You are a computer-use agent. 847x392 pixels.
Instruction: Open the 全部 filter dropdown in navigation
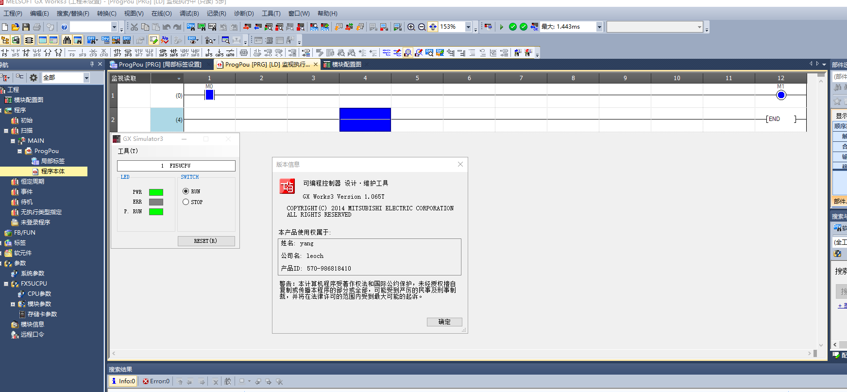tap(86, 78)
